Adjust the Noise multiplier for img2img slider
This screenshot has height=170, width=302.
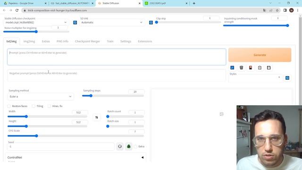(36, 32)
